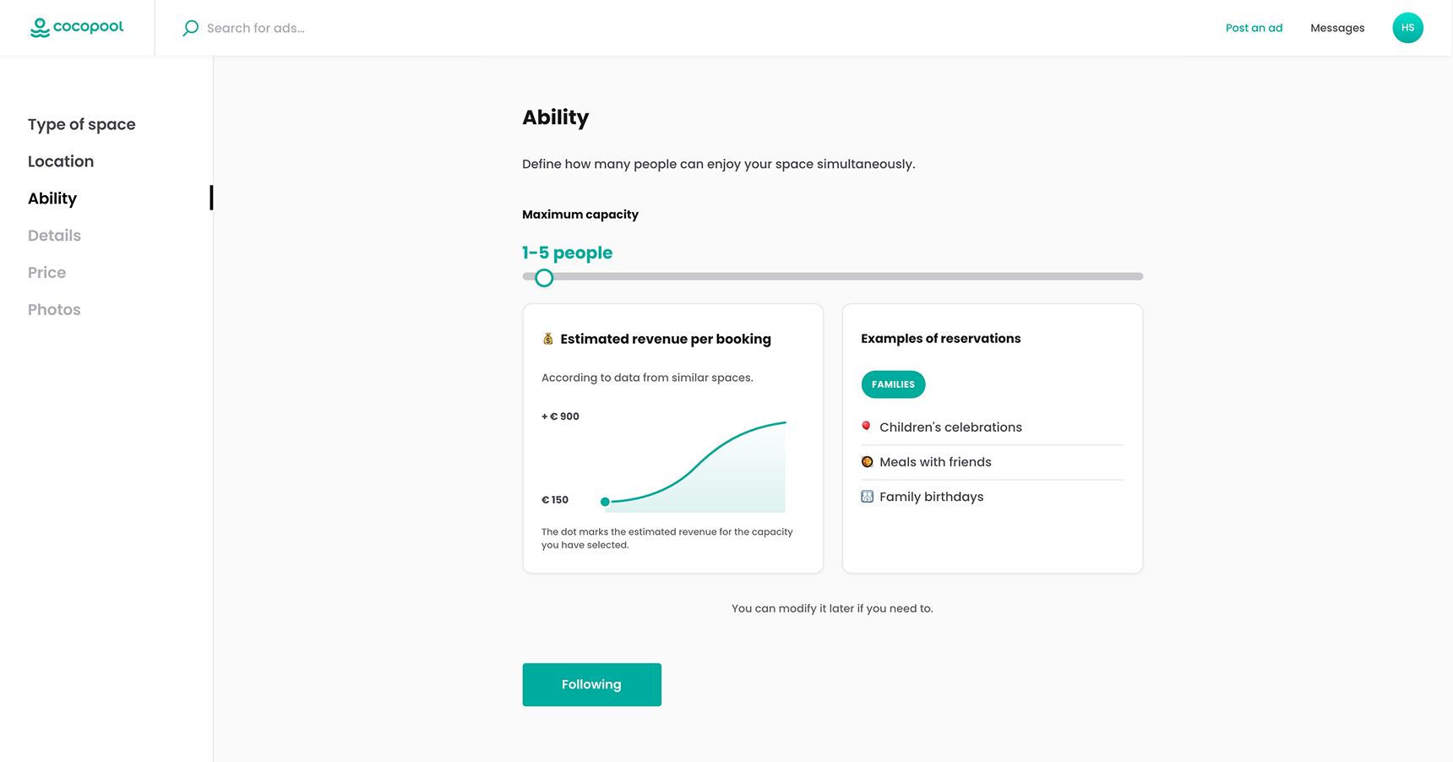
Task: Click the money bag icon
Action: pyautogui.click(x=547, y=339)
